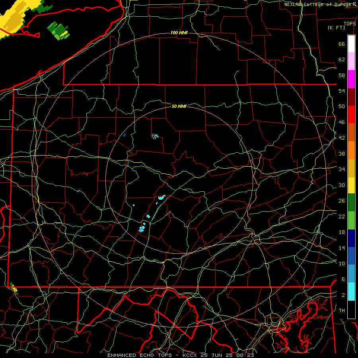Click the small blue-green echo north of center
Screen dimensions: 358x358
(x=155, y=136)
